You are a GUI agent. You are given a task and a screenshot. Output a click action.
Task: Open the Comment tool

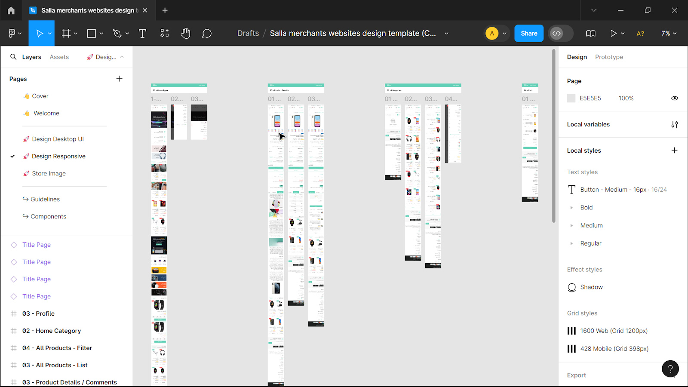207,33
